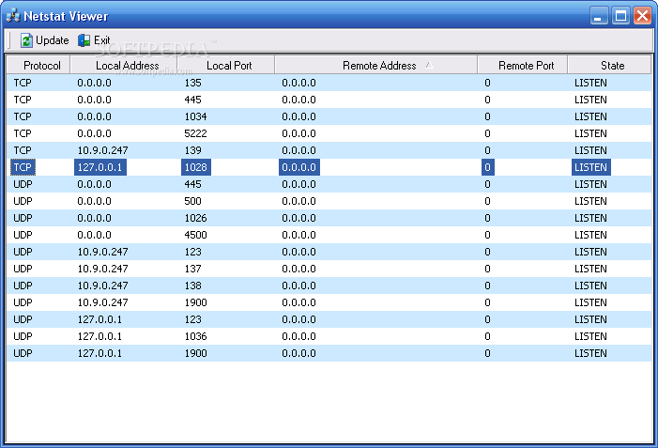Click the green Update refresh icon

coord(26,40)
